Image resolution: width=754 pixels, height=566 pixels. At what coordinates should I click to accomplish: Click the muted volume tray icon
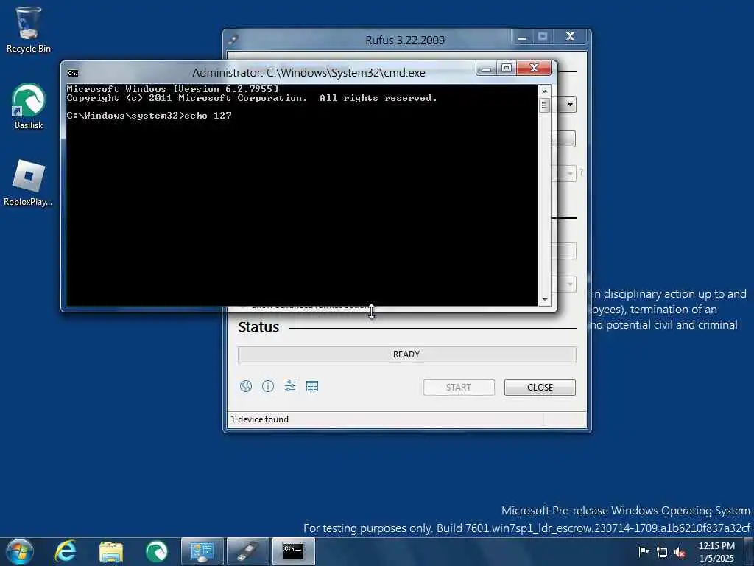click(x=680, y=552)
